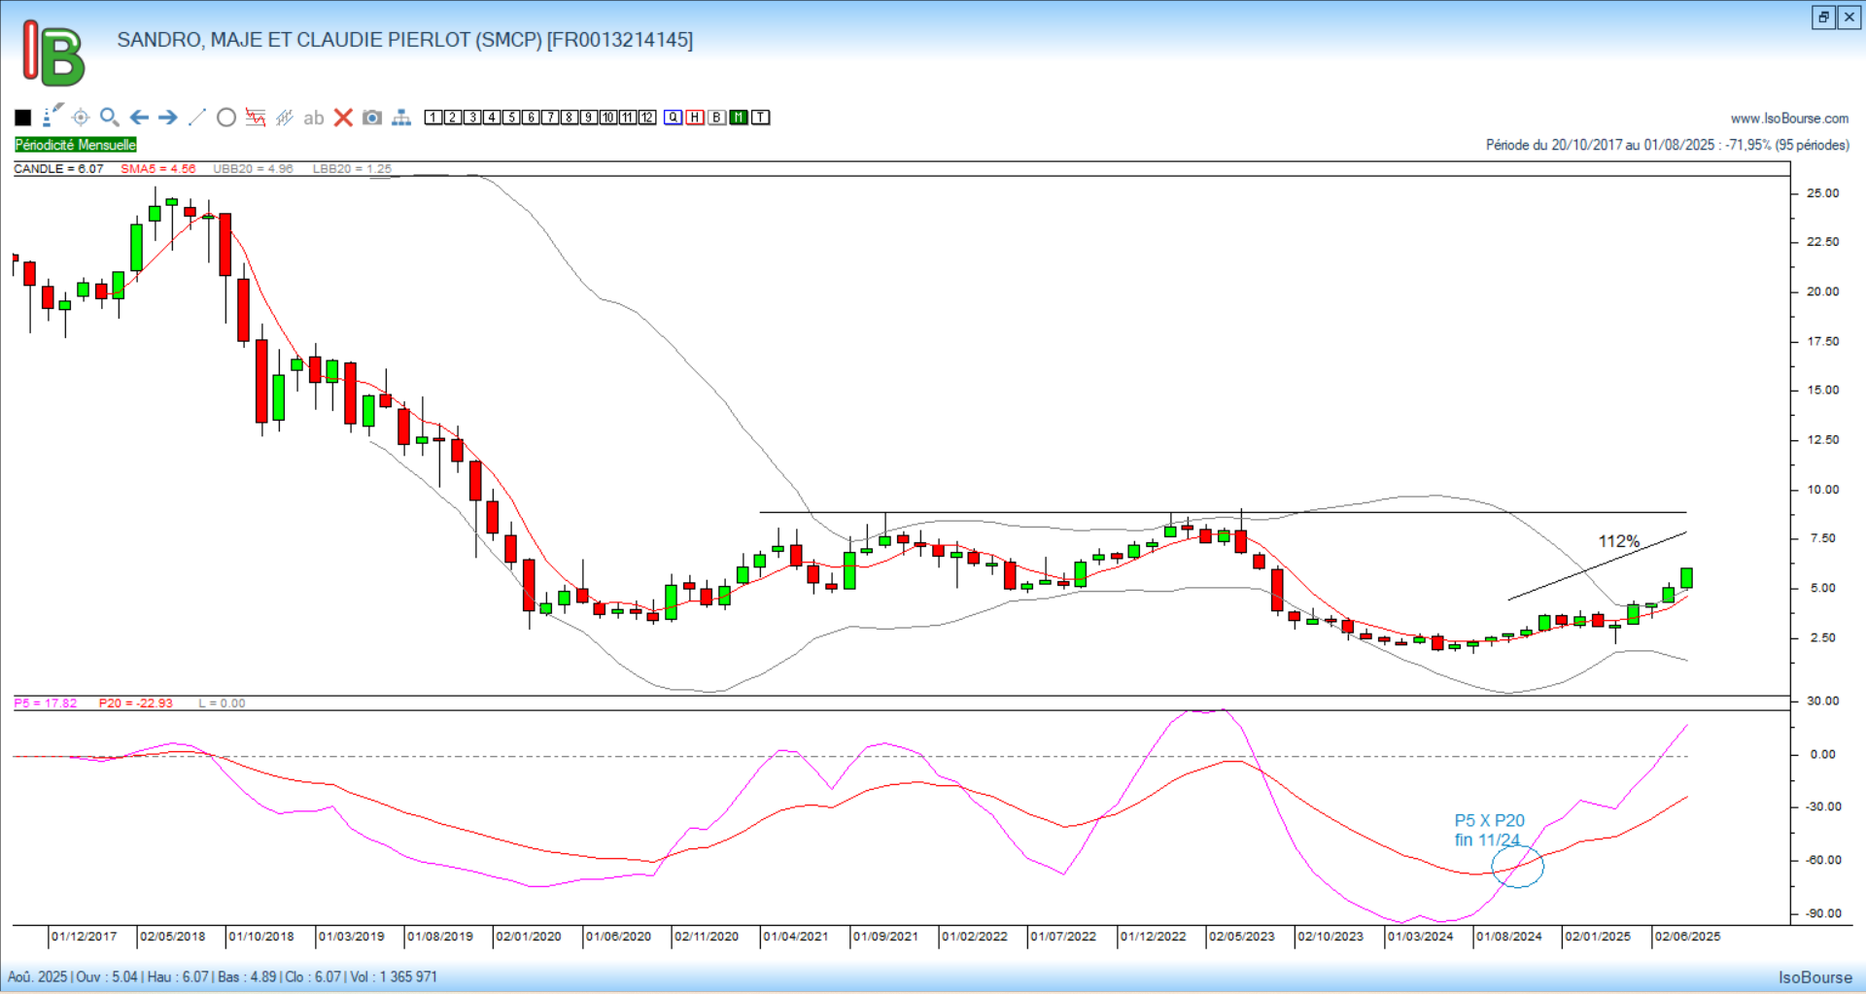Click the SMA5 = 4.56 legend
The height and width of the screenshot is (994, 1866).
(158, 169)
